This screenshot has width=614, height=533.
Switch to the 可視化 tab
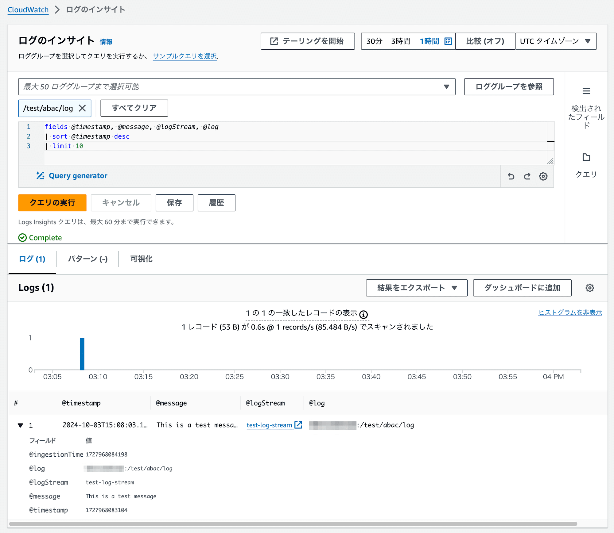(141, 259)
